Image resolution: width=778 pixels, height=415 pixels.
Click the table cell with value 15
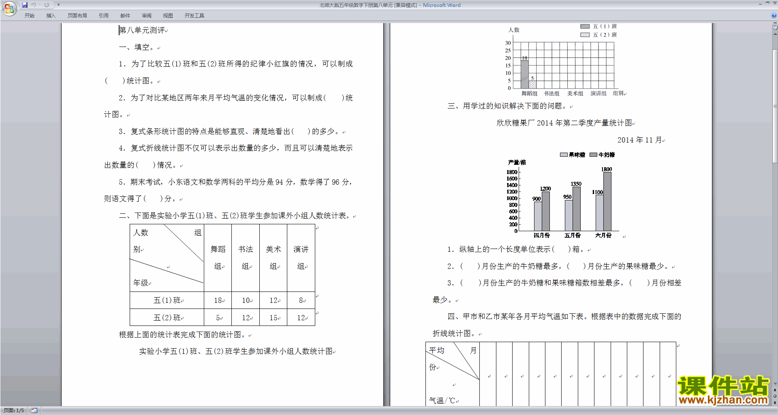274,318
